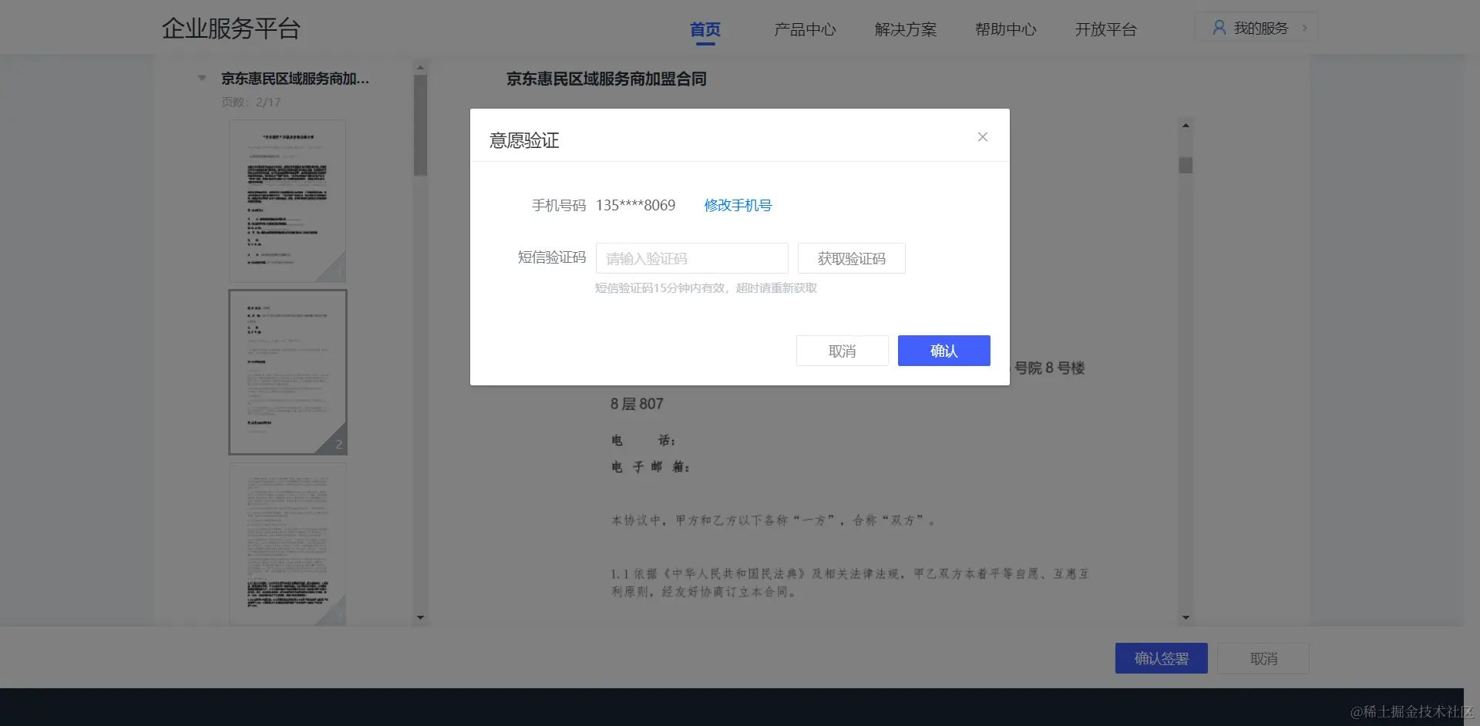Select page 2 thumbnail

(x=288, y=372)
